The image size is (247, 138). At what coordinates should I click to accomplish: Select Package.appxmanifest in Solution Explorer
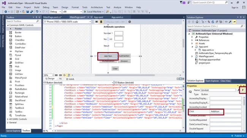click(209, 60)
